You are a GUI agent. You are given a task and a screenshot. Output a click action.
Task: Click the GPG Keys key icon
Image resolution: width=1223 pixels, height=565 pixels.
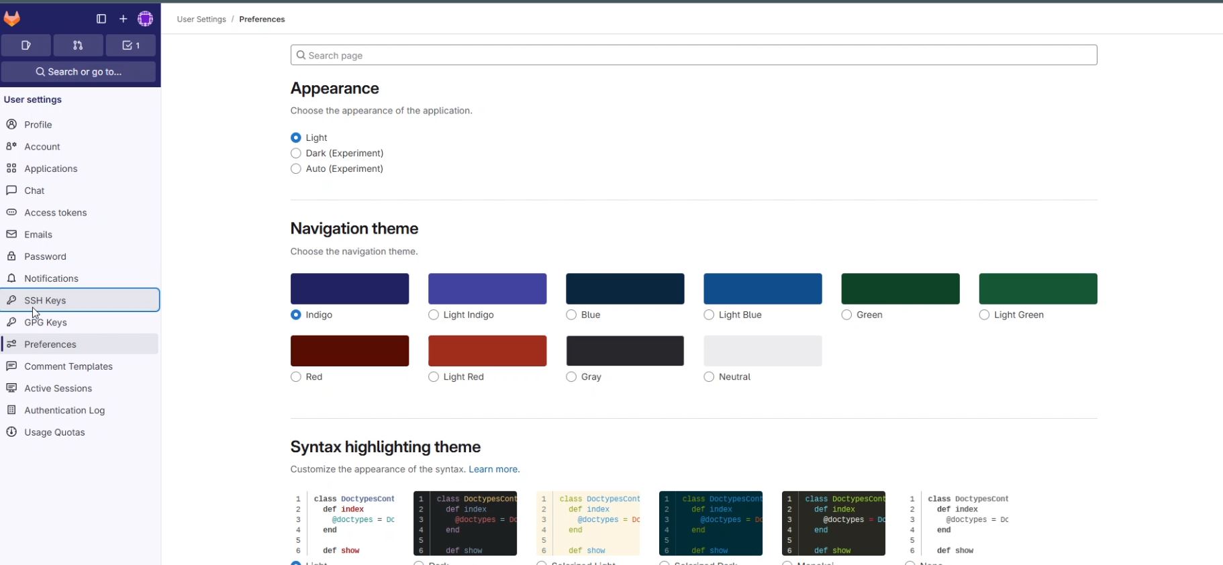point(11,322)
